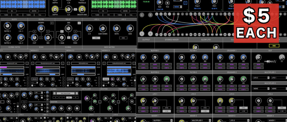This screenshot has width=287, height=122.
Task: Click the yellow SMOOTH RND knob
Action: click(x=82, y=9)
